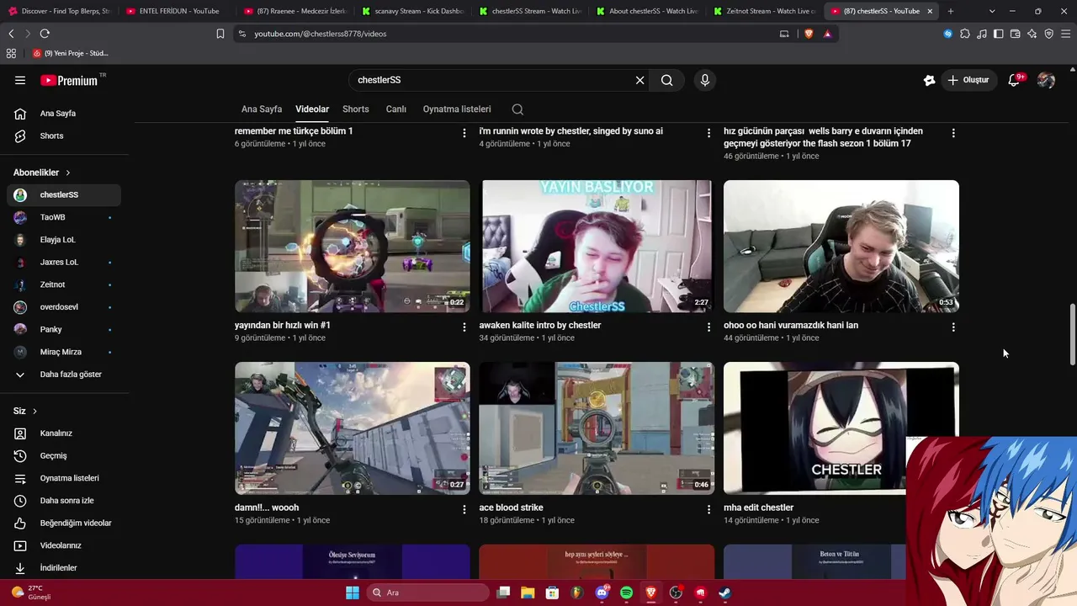1077x606 pixels.
Task: Reload the page in the browser
Action: pyautogui.click(x=45, y=34)
